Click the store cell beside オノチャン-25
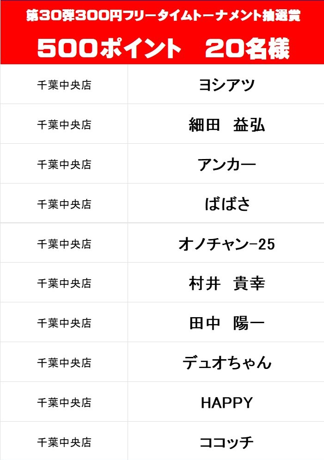The image size is (324, 460). [64, 244]
